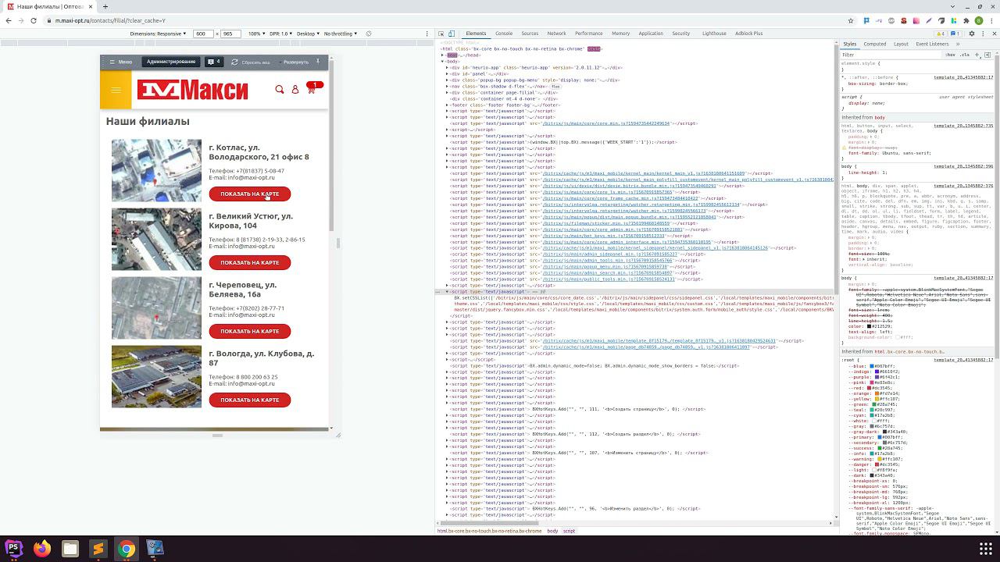Screen dimensions: 1000x562
Task: Click ПОКАЗАТЬ НА КАРТЕ for Великий Устюг branch
Action: click(x=250, y=262)
